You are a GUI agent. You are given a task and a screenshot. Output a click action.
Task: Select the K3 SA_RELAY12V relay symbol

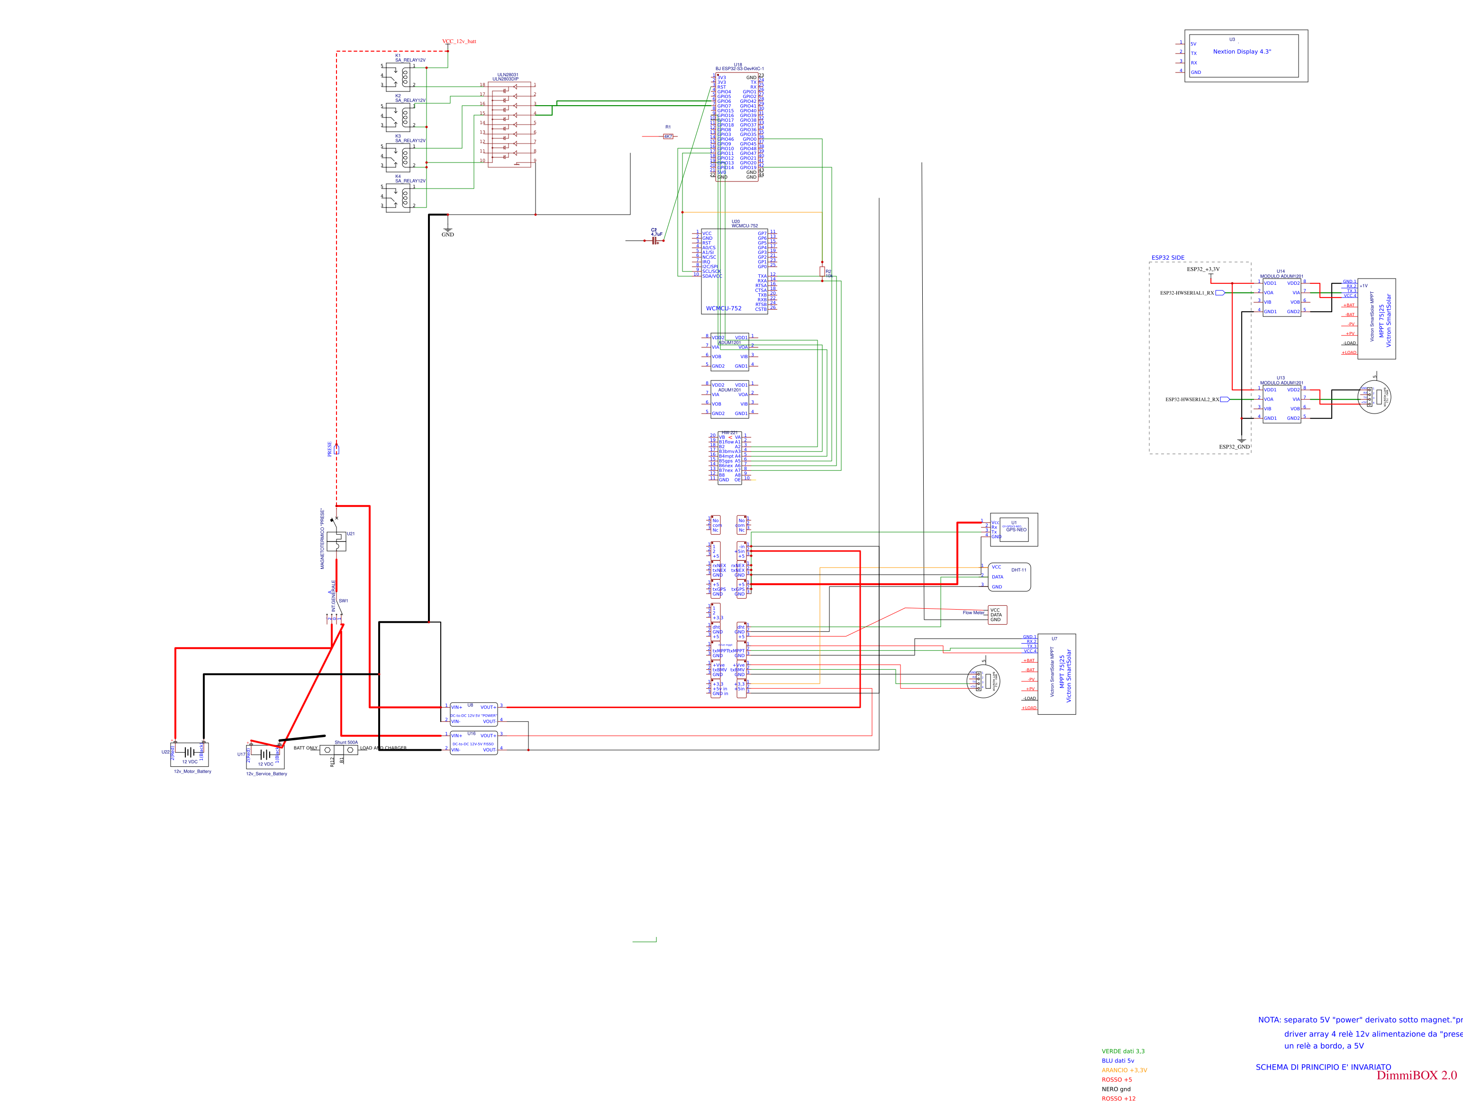click(x=398, y=157)
